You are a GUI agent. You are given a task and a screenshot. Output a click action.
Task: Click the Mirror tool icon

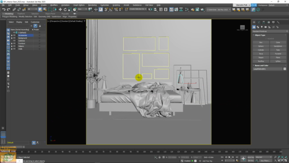(150, 10)
